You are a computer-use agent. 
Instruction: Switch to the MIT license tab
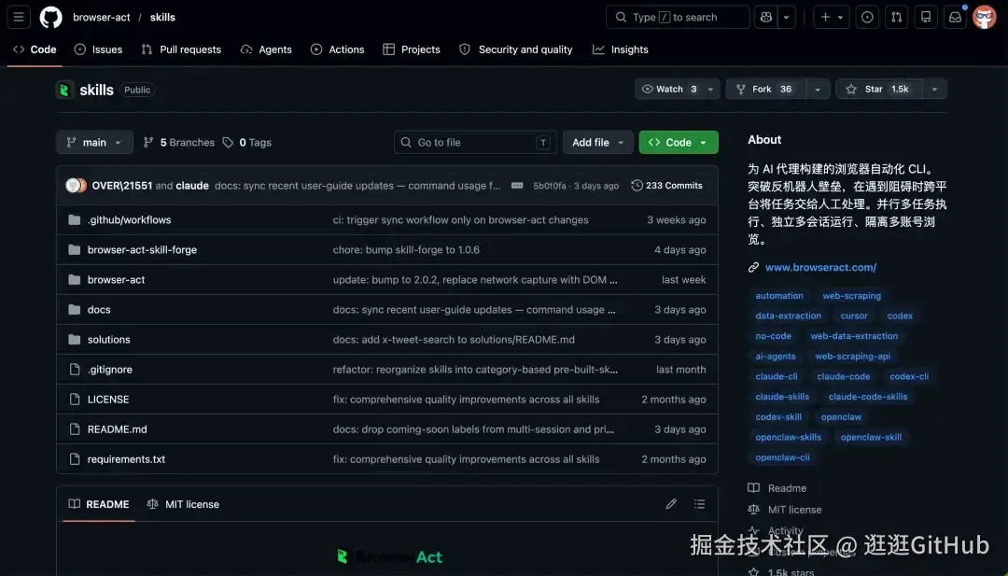183,504
